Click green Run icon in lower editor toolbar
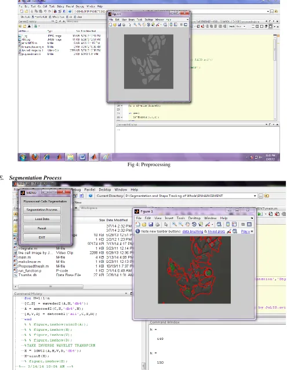Viewport: 287px width, 370px height. (260, 214)
